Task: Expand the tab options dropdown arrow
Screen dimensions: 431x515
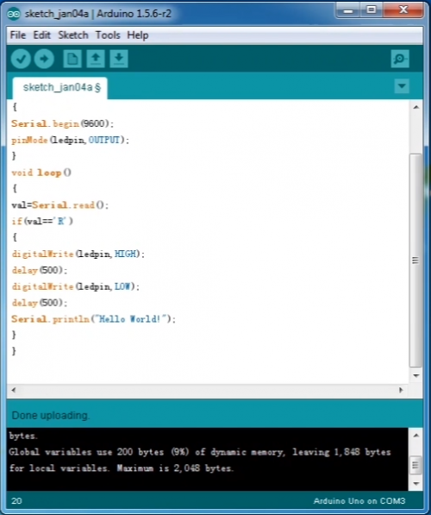Action: pyautogui.click(x=402, y=86)
